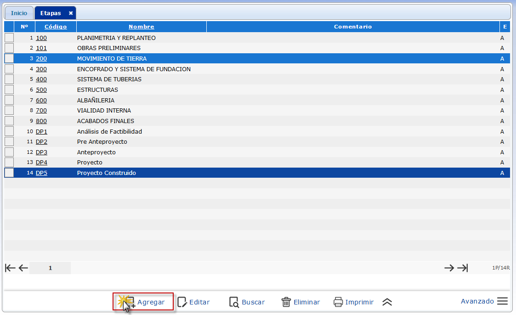The height and width of the screenshot is (315, 516).
Task: Tick checkbox for Análisis de Factibilidad
Action: (x=9, y=131)
